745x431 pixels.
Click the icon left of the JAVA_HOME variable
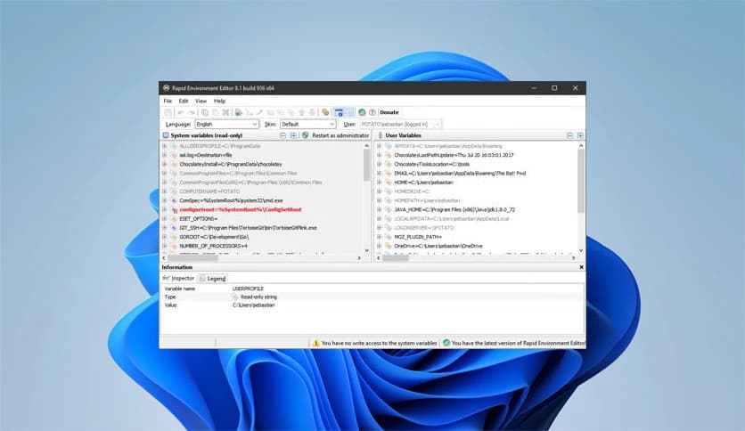point(389,210)
